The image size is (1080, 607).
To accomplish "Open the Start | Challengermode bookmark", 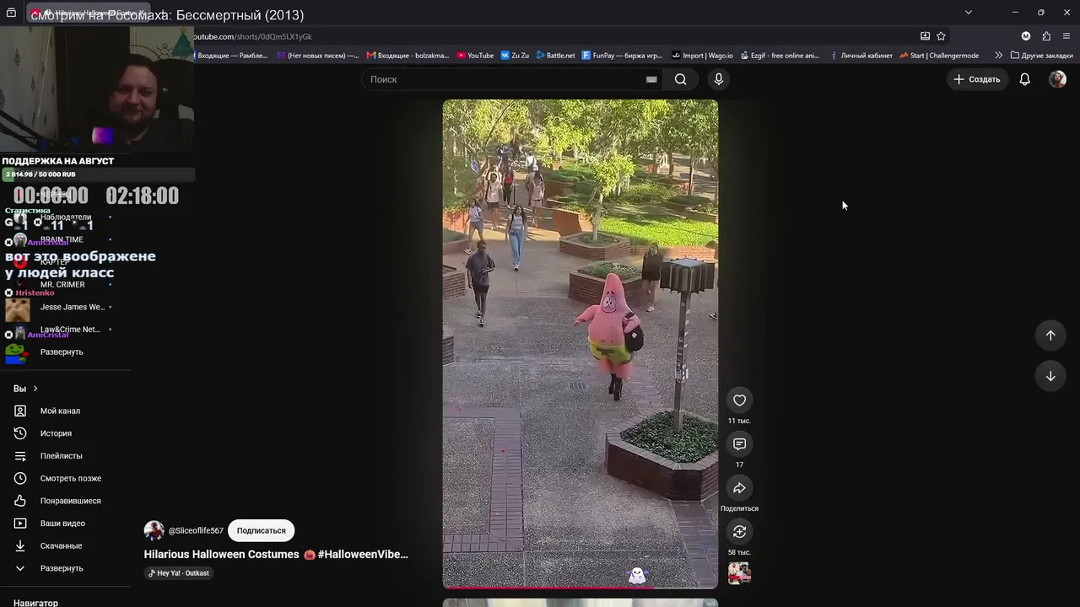I will tap(939, 56).
